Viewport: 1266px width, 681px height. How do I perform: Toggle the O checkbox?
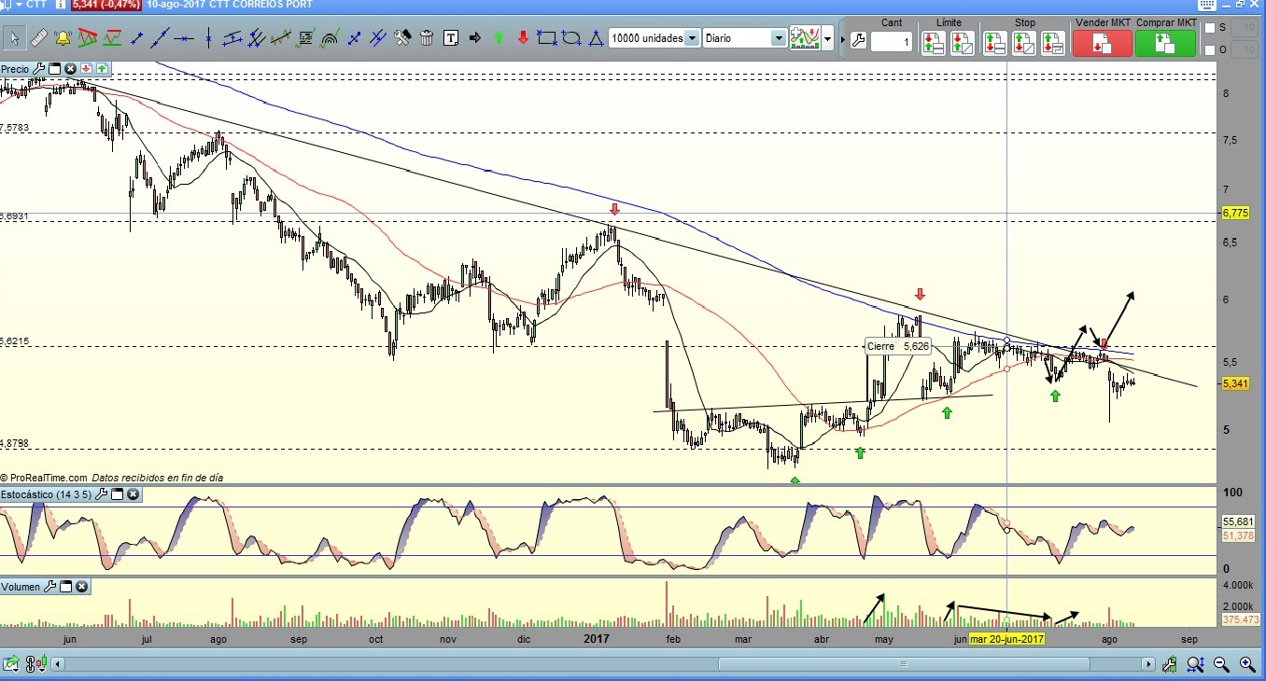1210,50
